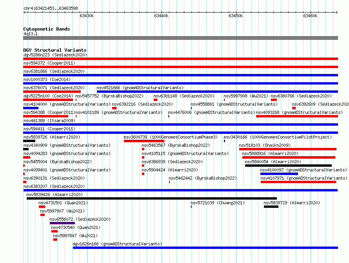The image size is (349, 263).
Task: Open the nsv5904424 (Almarri2020) label
Action: 170,170
